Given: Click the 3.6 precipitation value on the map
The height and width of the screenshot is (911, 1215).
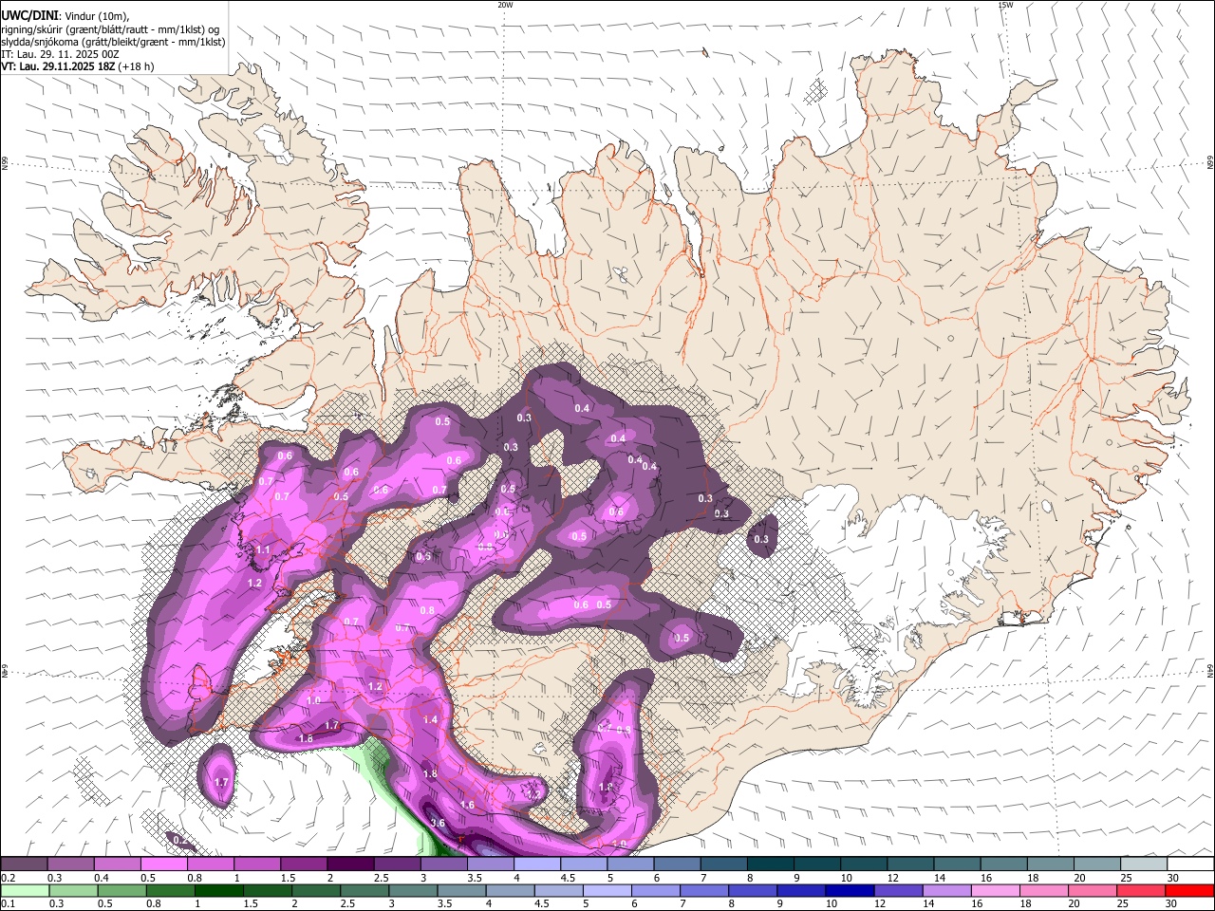Looking at the screenshot, I should pyautogui.click(x=438, y=823).
